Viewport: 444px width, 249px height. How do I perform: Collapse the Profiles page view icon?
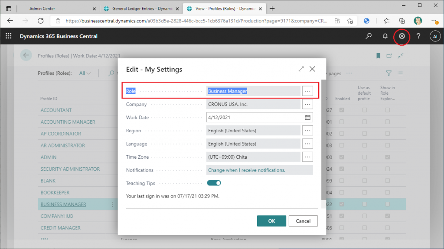400,56
